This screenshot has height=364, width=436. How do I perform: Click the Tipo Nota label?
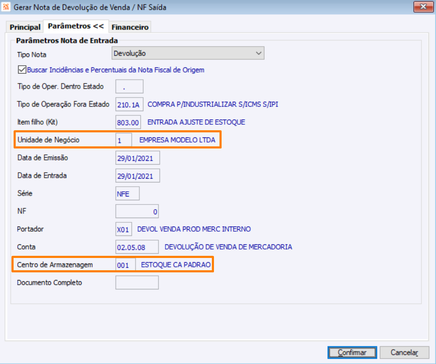point(32,54)
